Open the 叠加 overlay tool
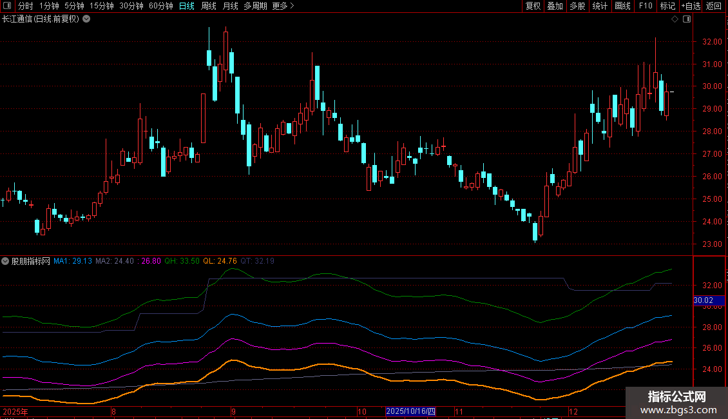The image size is (728, 419). [x=554, y=6]
